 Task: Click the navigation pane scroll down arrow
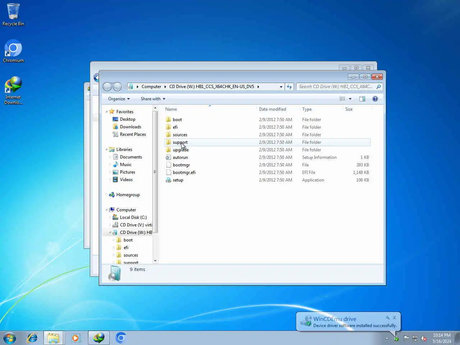pos(155,261)
